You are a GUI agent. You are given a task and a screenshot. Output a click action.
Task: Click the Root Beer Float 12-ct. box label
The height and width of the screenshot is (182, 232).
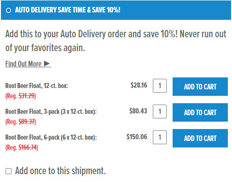click(x=37, y=86)
